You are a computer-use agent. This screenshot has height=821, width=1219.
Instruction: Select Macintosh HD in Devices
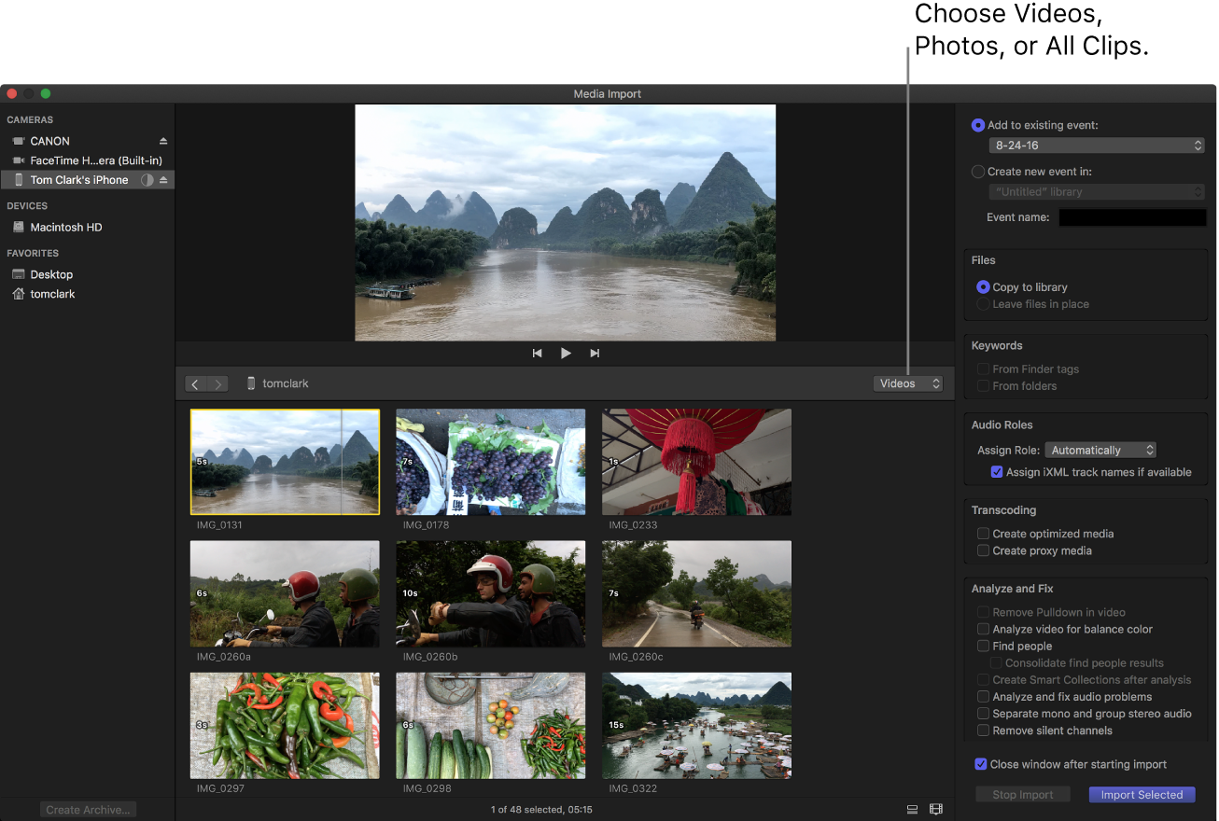pyautogui.click(x=65, y=228)
